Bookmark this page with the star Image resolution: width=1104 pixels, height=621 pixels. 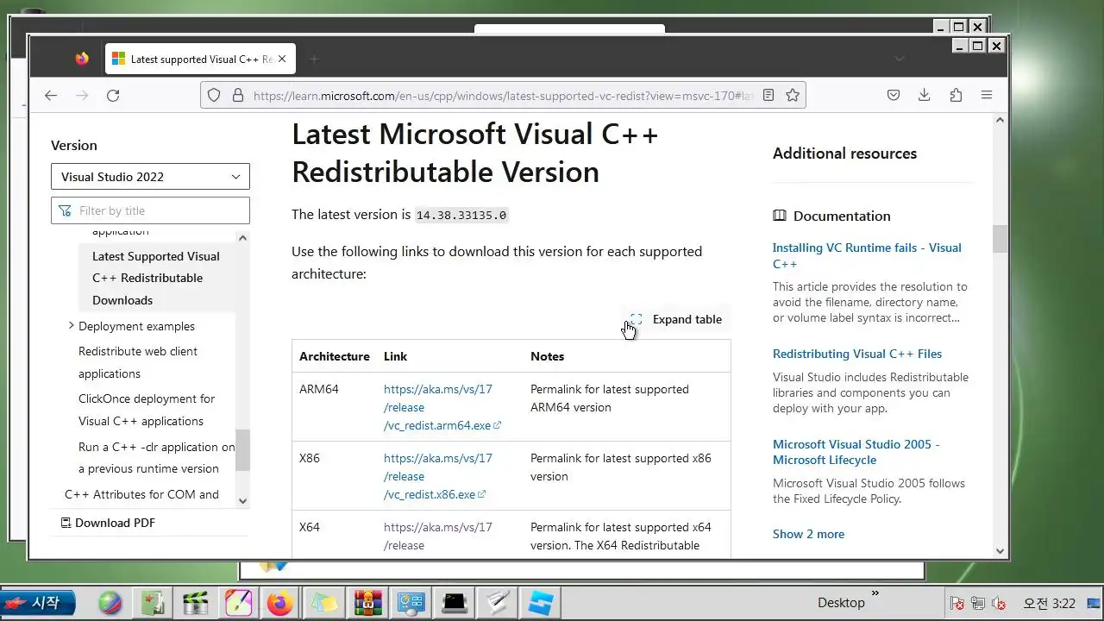[793, 96]
